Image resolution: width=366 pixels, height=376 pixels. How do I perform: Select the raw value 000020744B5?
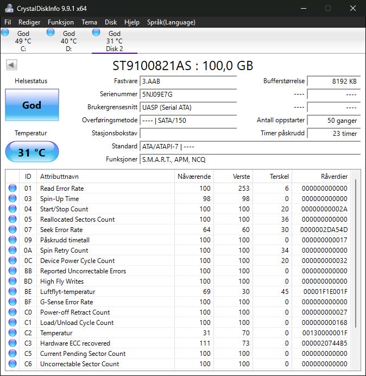click(325, 343)
